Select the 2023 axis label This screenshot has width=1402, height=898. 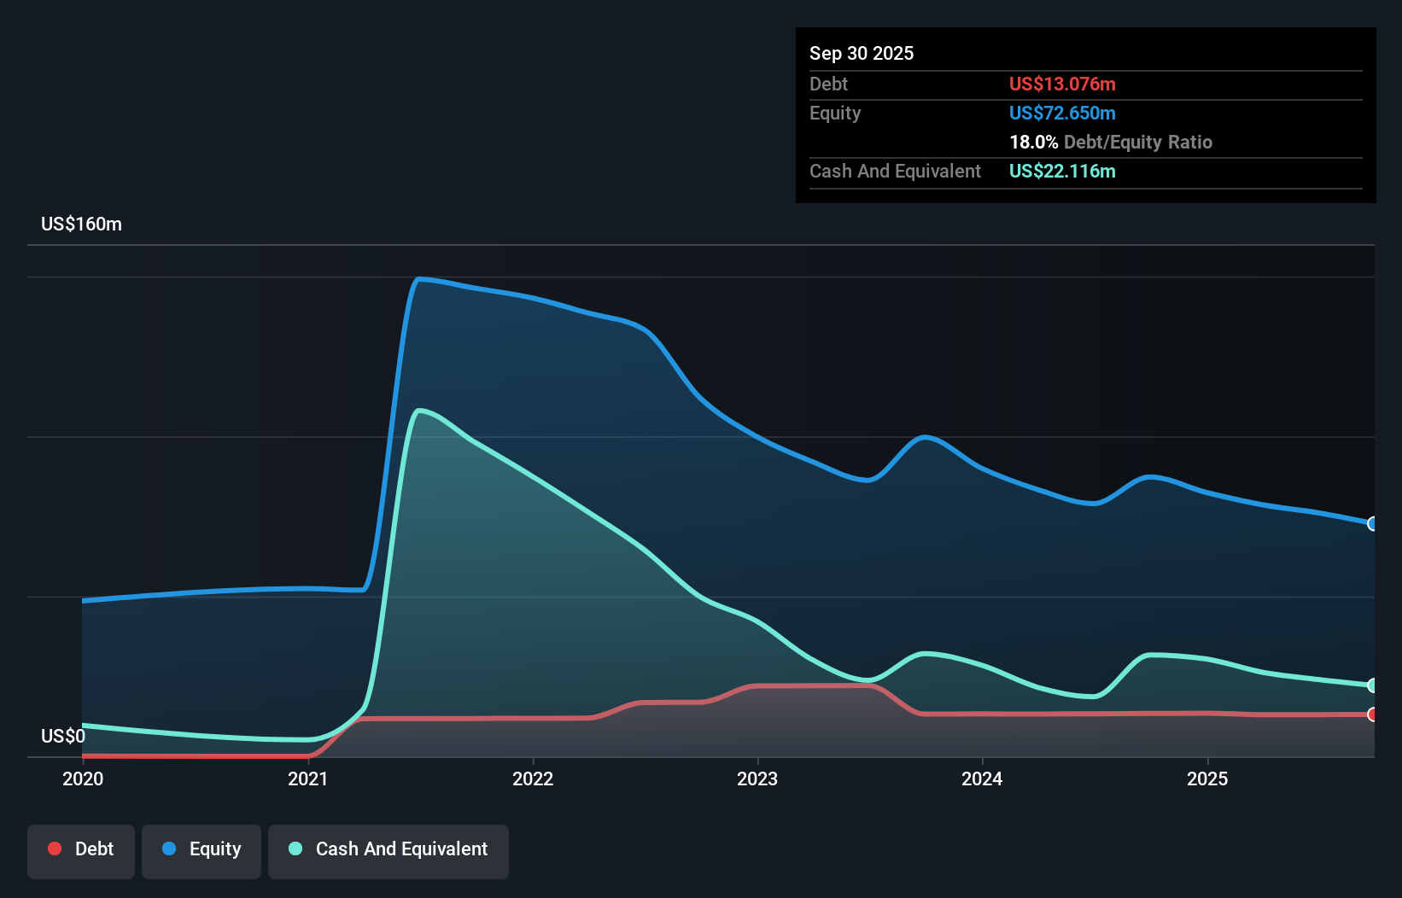(x=759, y=778)
